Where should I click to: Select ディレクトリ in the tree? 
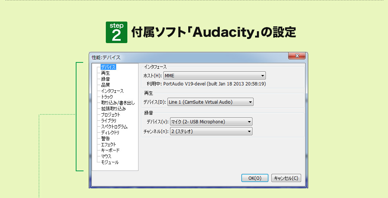click(x=110, y=132)
